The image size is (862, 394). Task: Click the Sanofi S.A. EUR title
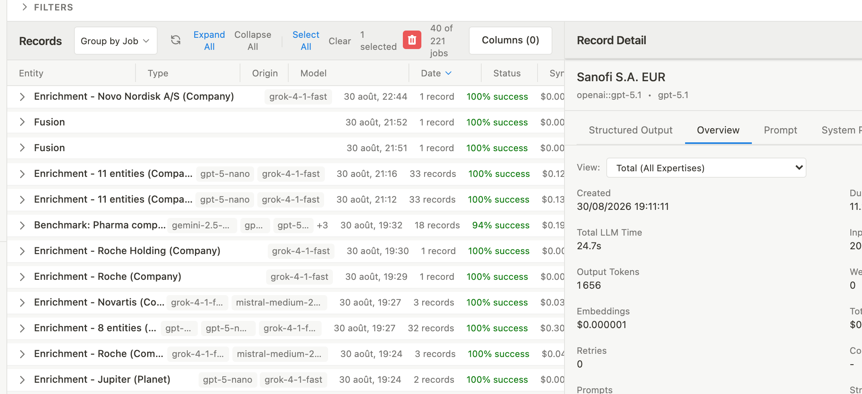point(621,77)
